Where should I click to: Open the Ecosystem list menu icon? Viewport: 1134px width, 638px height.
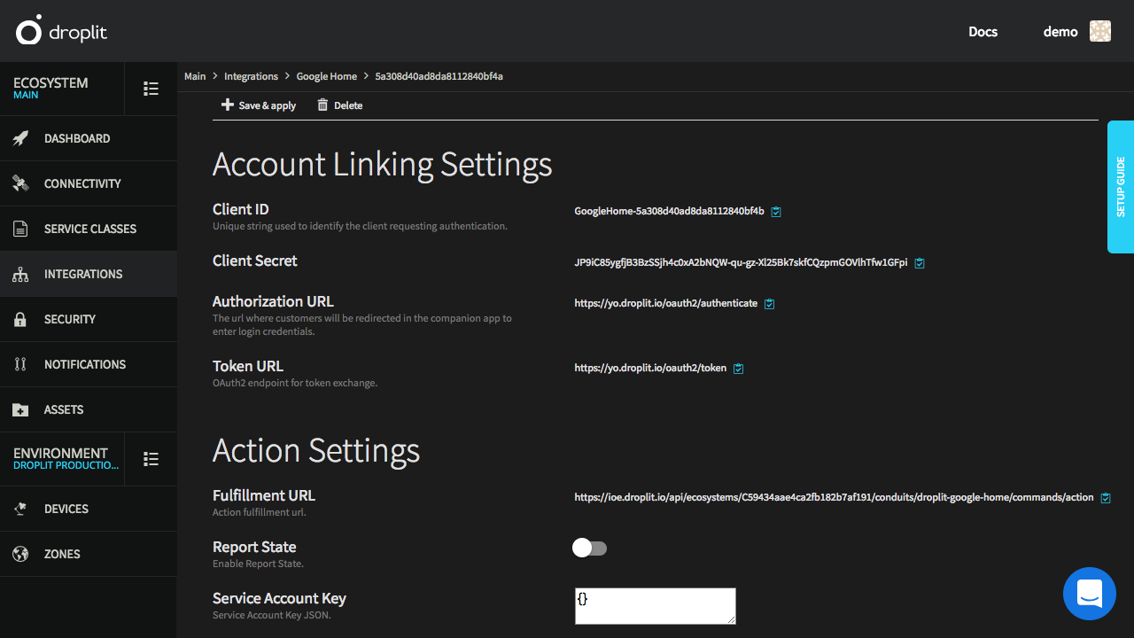tap(151, 89)
